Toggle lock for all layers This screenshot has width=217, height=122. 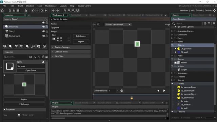click(47, 22)
